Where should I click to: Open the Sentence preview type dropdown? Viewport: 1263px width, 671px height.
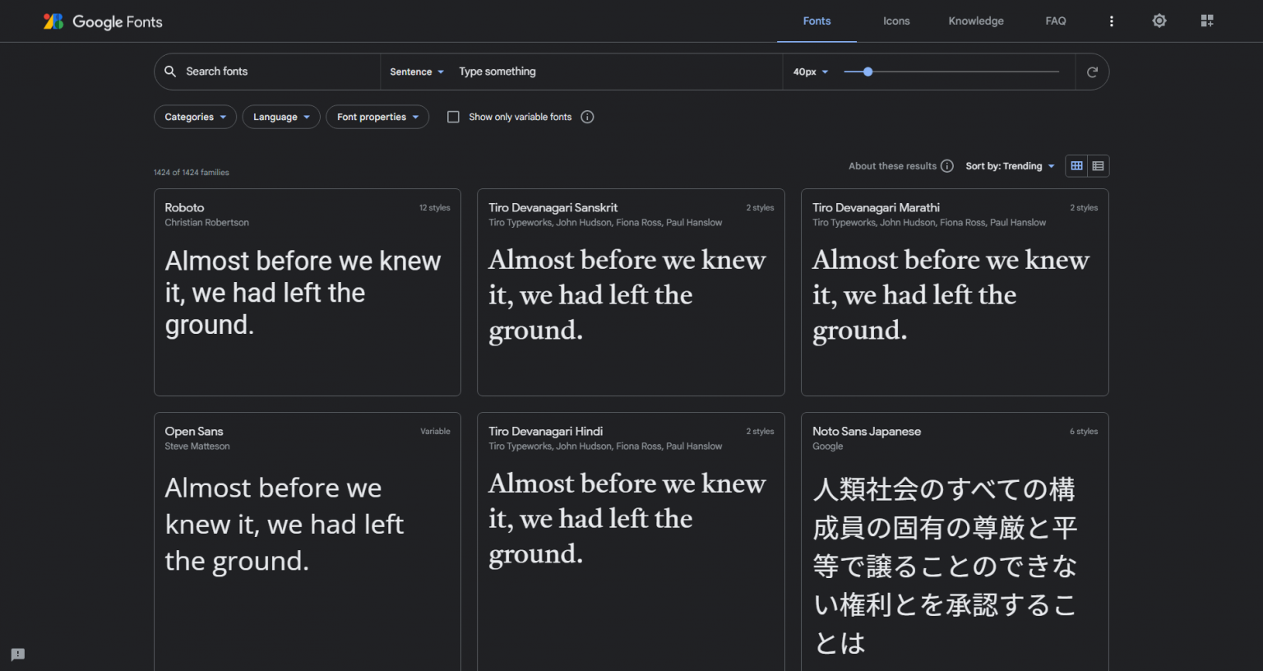point(417,72)
